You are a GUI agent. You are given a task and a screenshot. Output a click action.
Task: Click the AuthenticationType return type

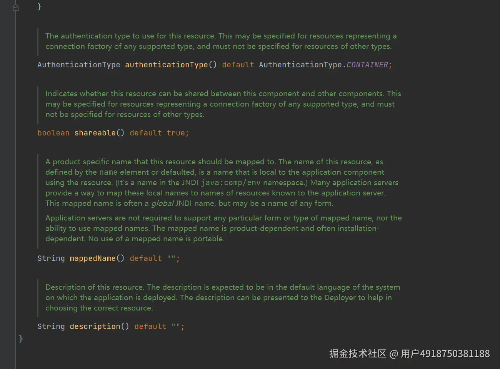tap(78, 65)
